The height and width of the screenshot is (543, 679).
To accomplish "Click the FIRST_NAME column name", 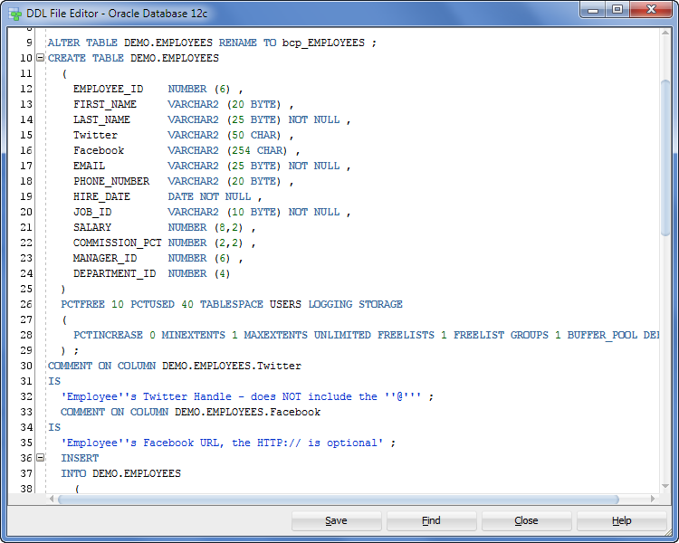I will click(x=105, y=104).
